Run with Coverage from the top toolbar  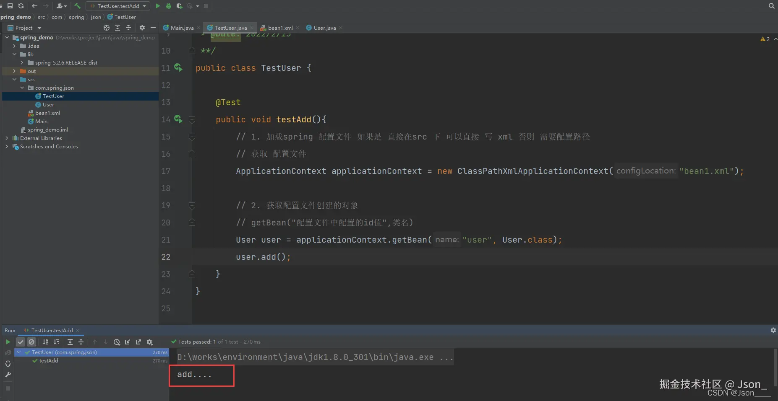(x=180, y=6)
